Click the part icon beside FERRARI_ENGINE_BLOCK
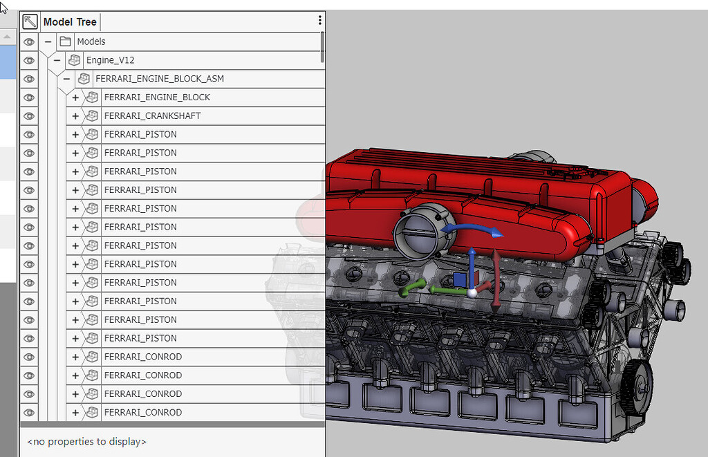 [x=92, y=97]
